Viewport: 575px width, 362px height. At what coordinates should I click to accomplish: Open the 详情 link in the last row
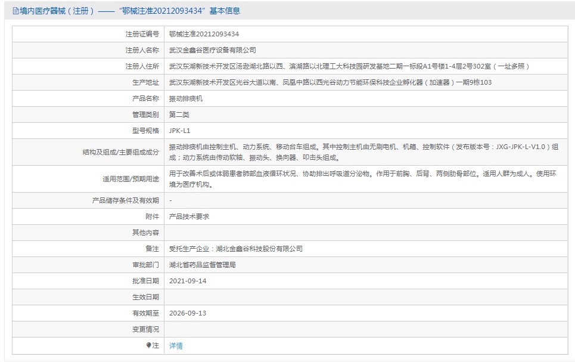[x=176, y=345]
